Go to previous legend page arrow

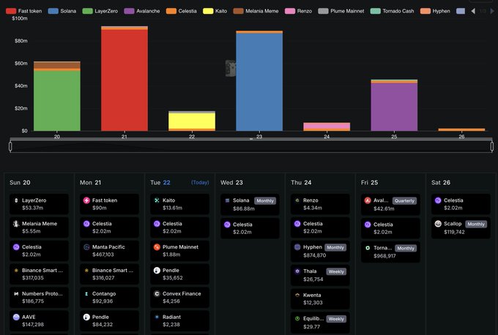pyautogui.click(x=473, y=11)
